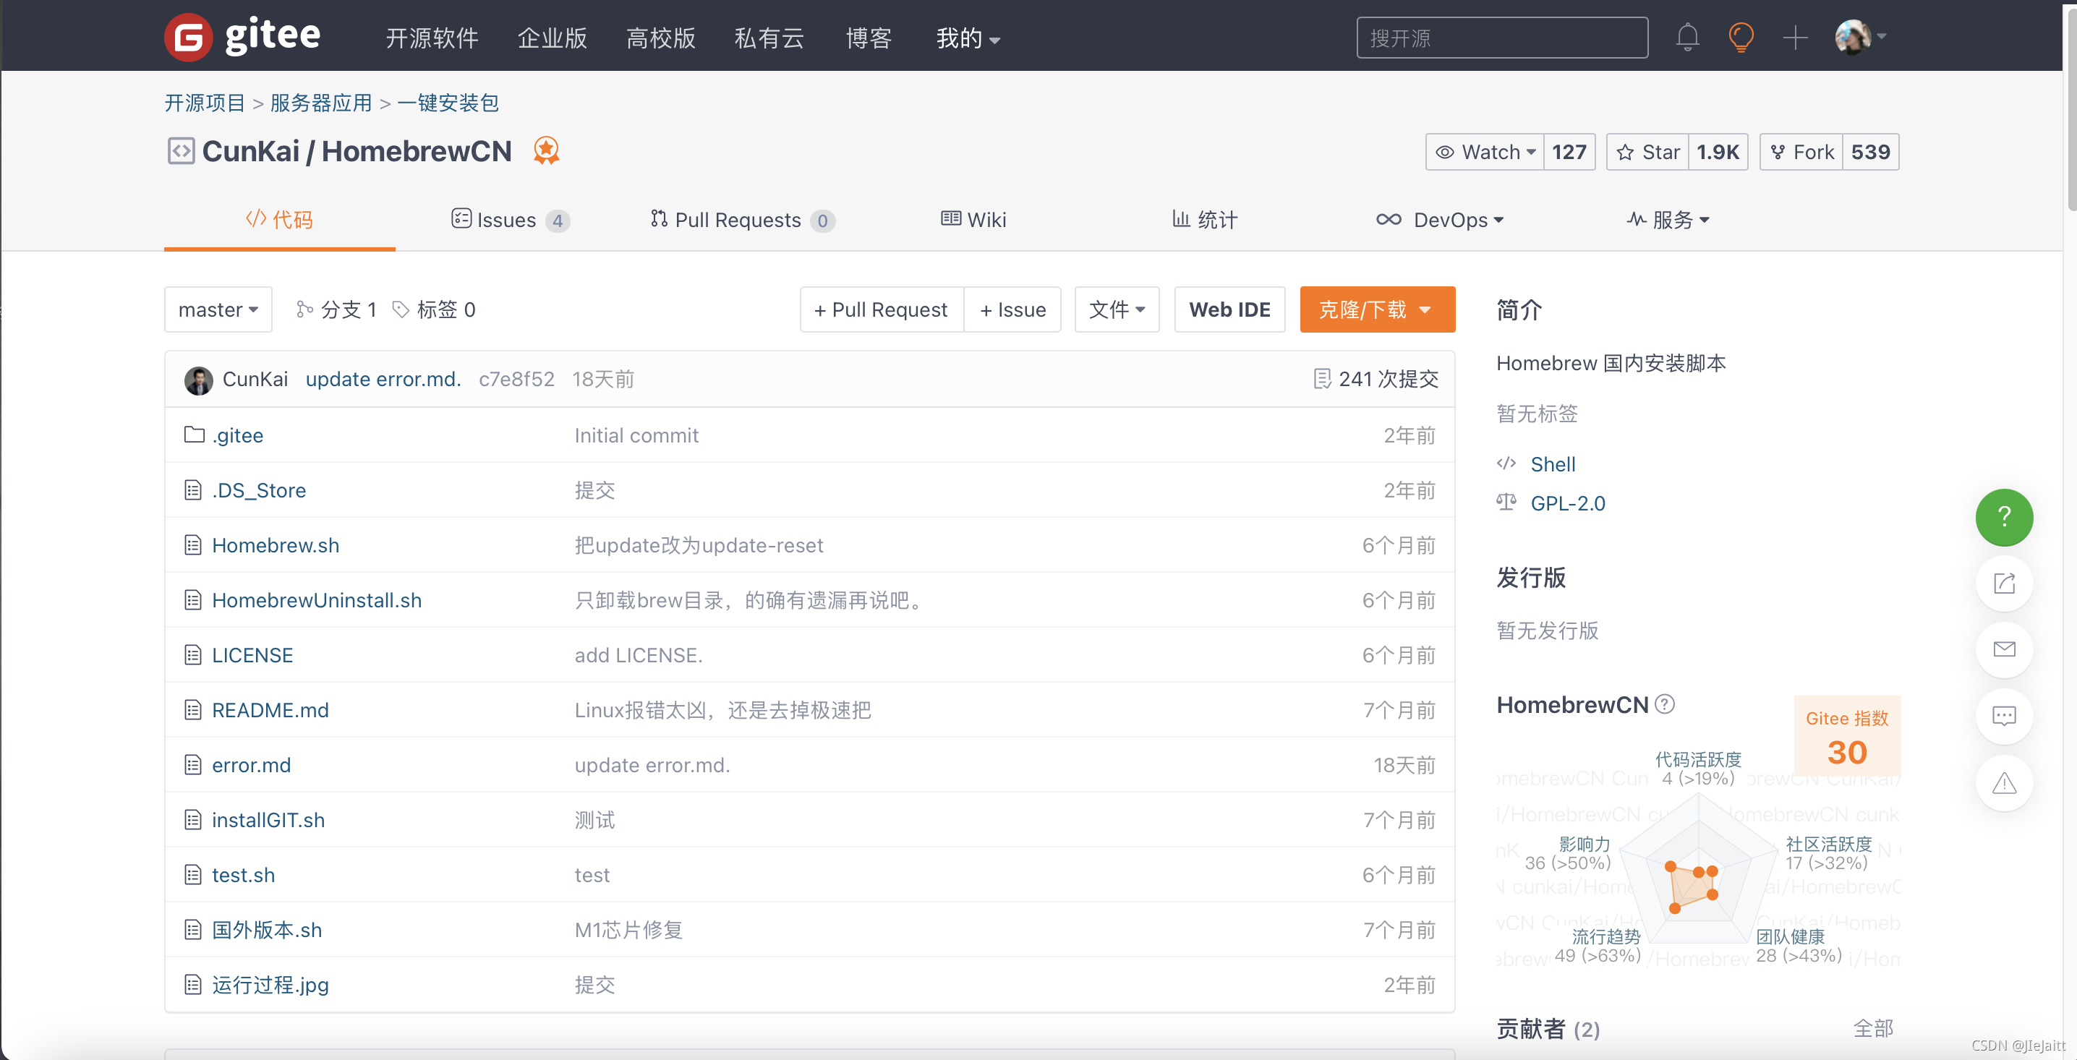Click the 539 forks count
Image resolution: width=2077 pixels, height=1060 pixels.
[1871, 152]
